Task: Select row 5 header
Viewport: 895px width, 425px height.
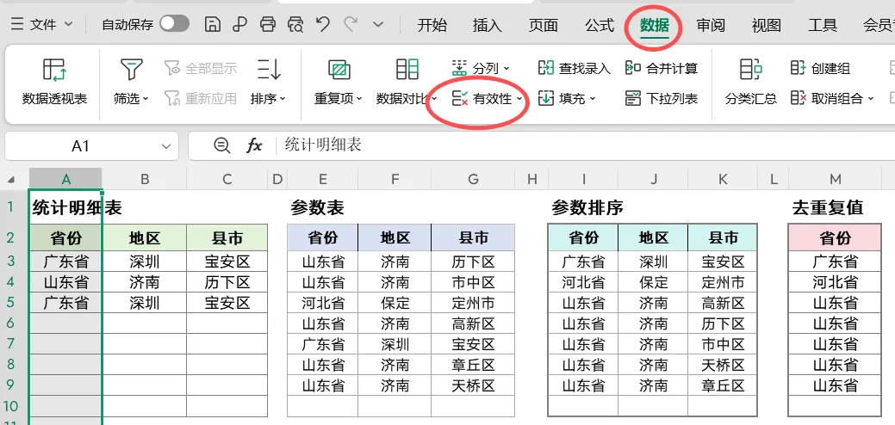Action: coord(11,302)
